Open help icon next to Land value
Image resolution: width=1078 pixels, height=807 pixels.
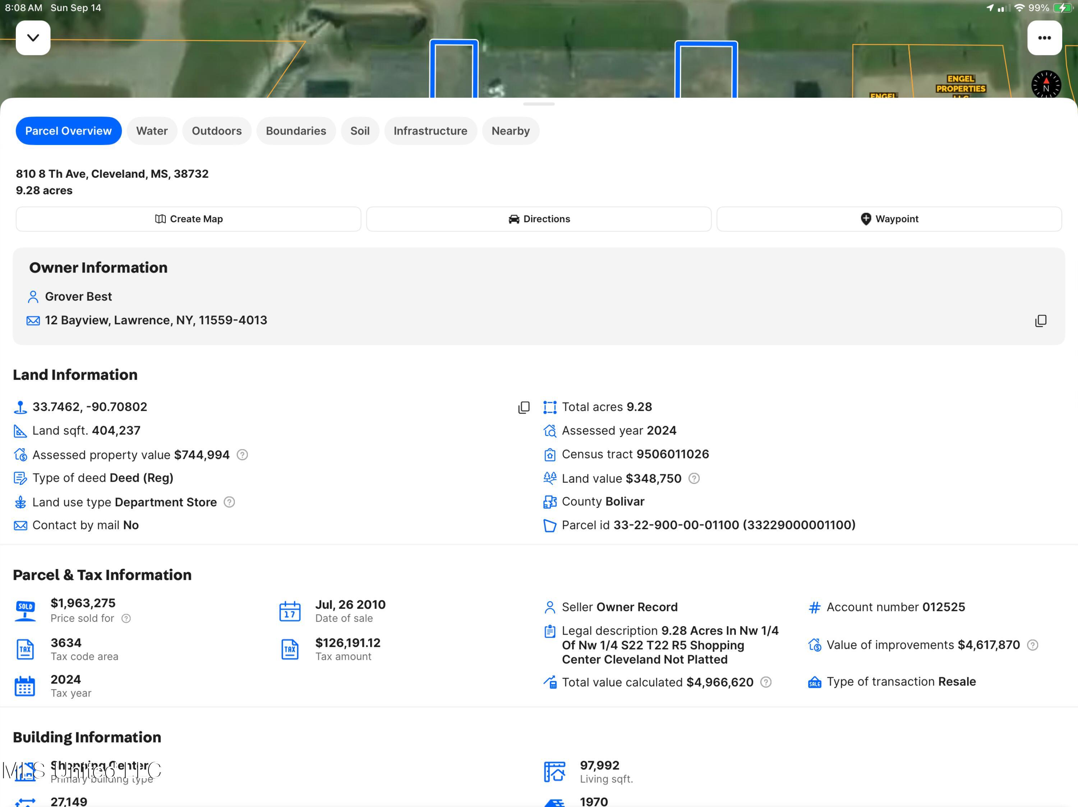click(x=694, y=479)
